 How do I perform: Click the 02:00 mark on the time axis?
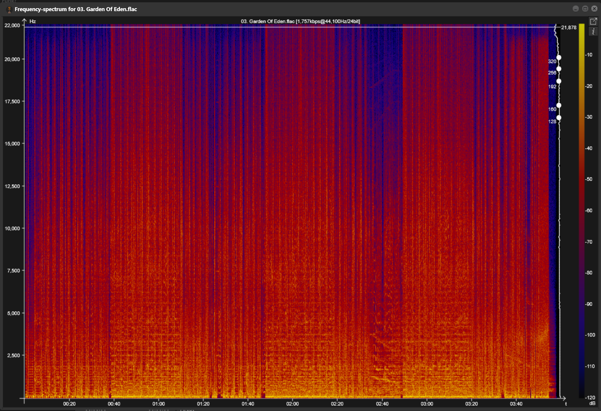pyautogui.click(x=292, y=404)
